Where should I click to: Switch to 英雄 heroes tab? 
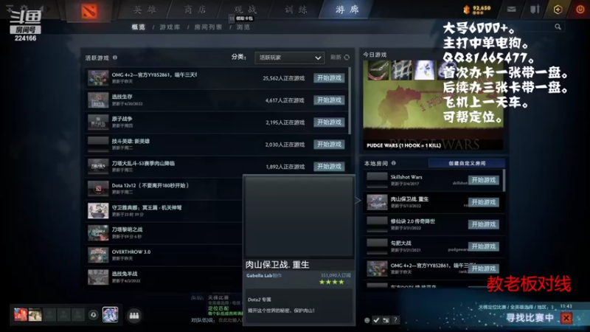145,10
